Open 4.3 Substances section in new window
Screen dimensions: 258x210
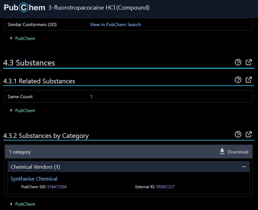[x=249, y=62]
